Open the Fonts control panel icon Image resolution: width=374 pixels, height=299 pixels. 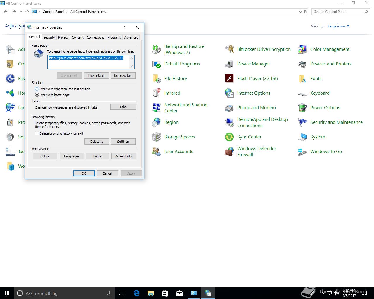[x=302, y=79]
